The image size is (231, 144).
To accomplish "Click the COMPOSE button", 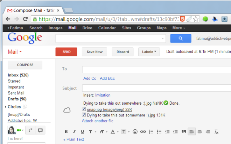I will pos(25,65).
